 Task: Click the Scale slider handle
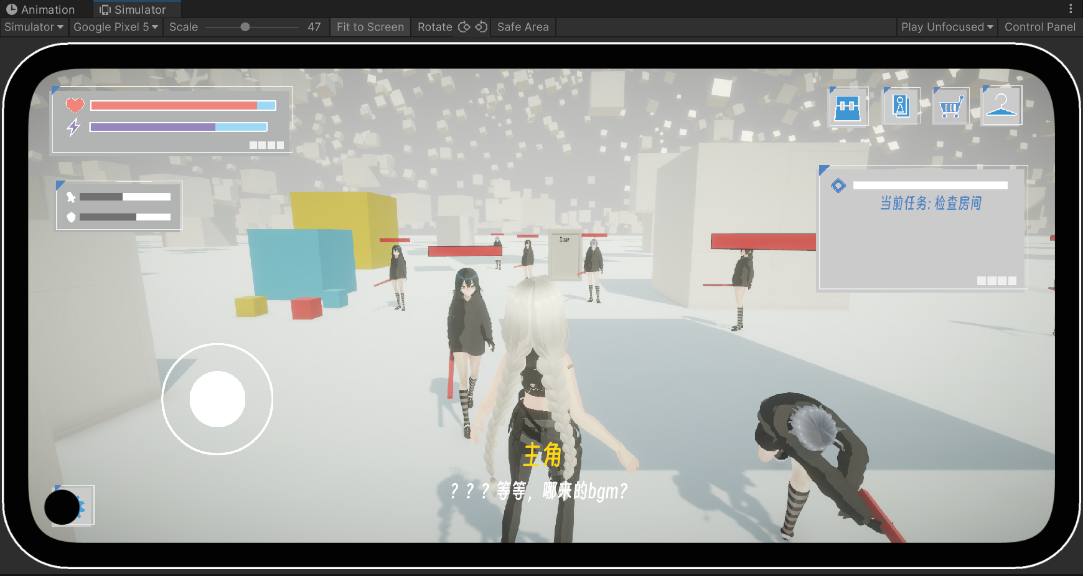pyautogui.click(x=245, y=27)
